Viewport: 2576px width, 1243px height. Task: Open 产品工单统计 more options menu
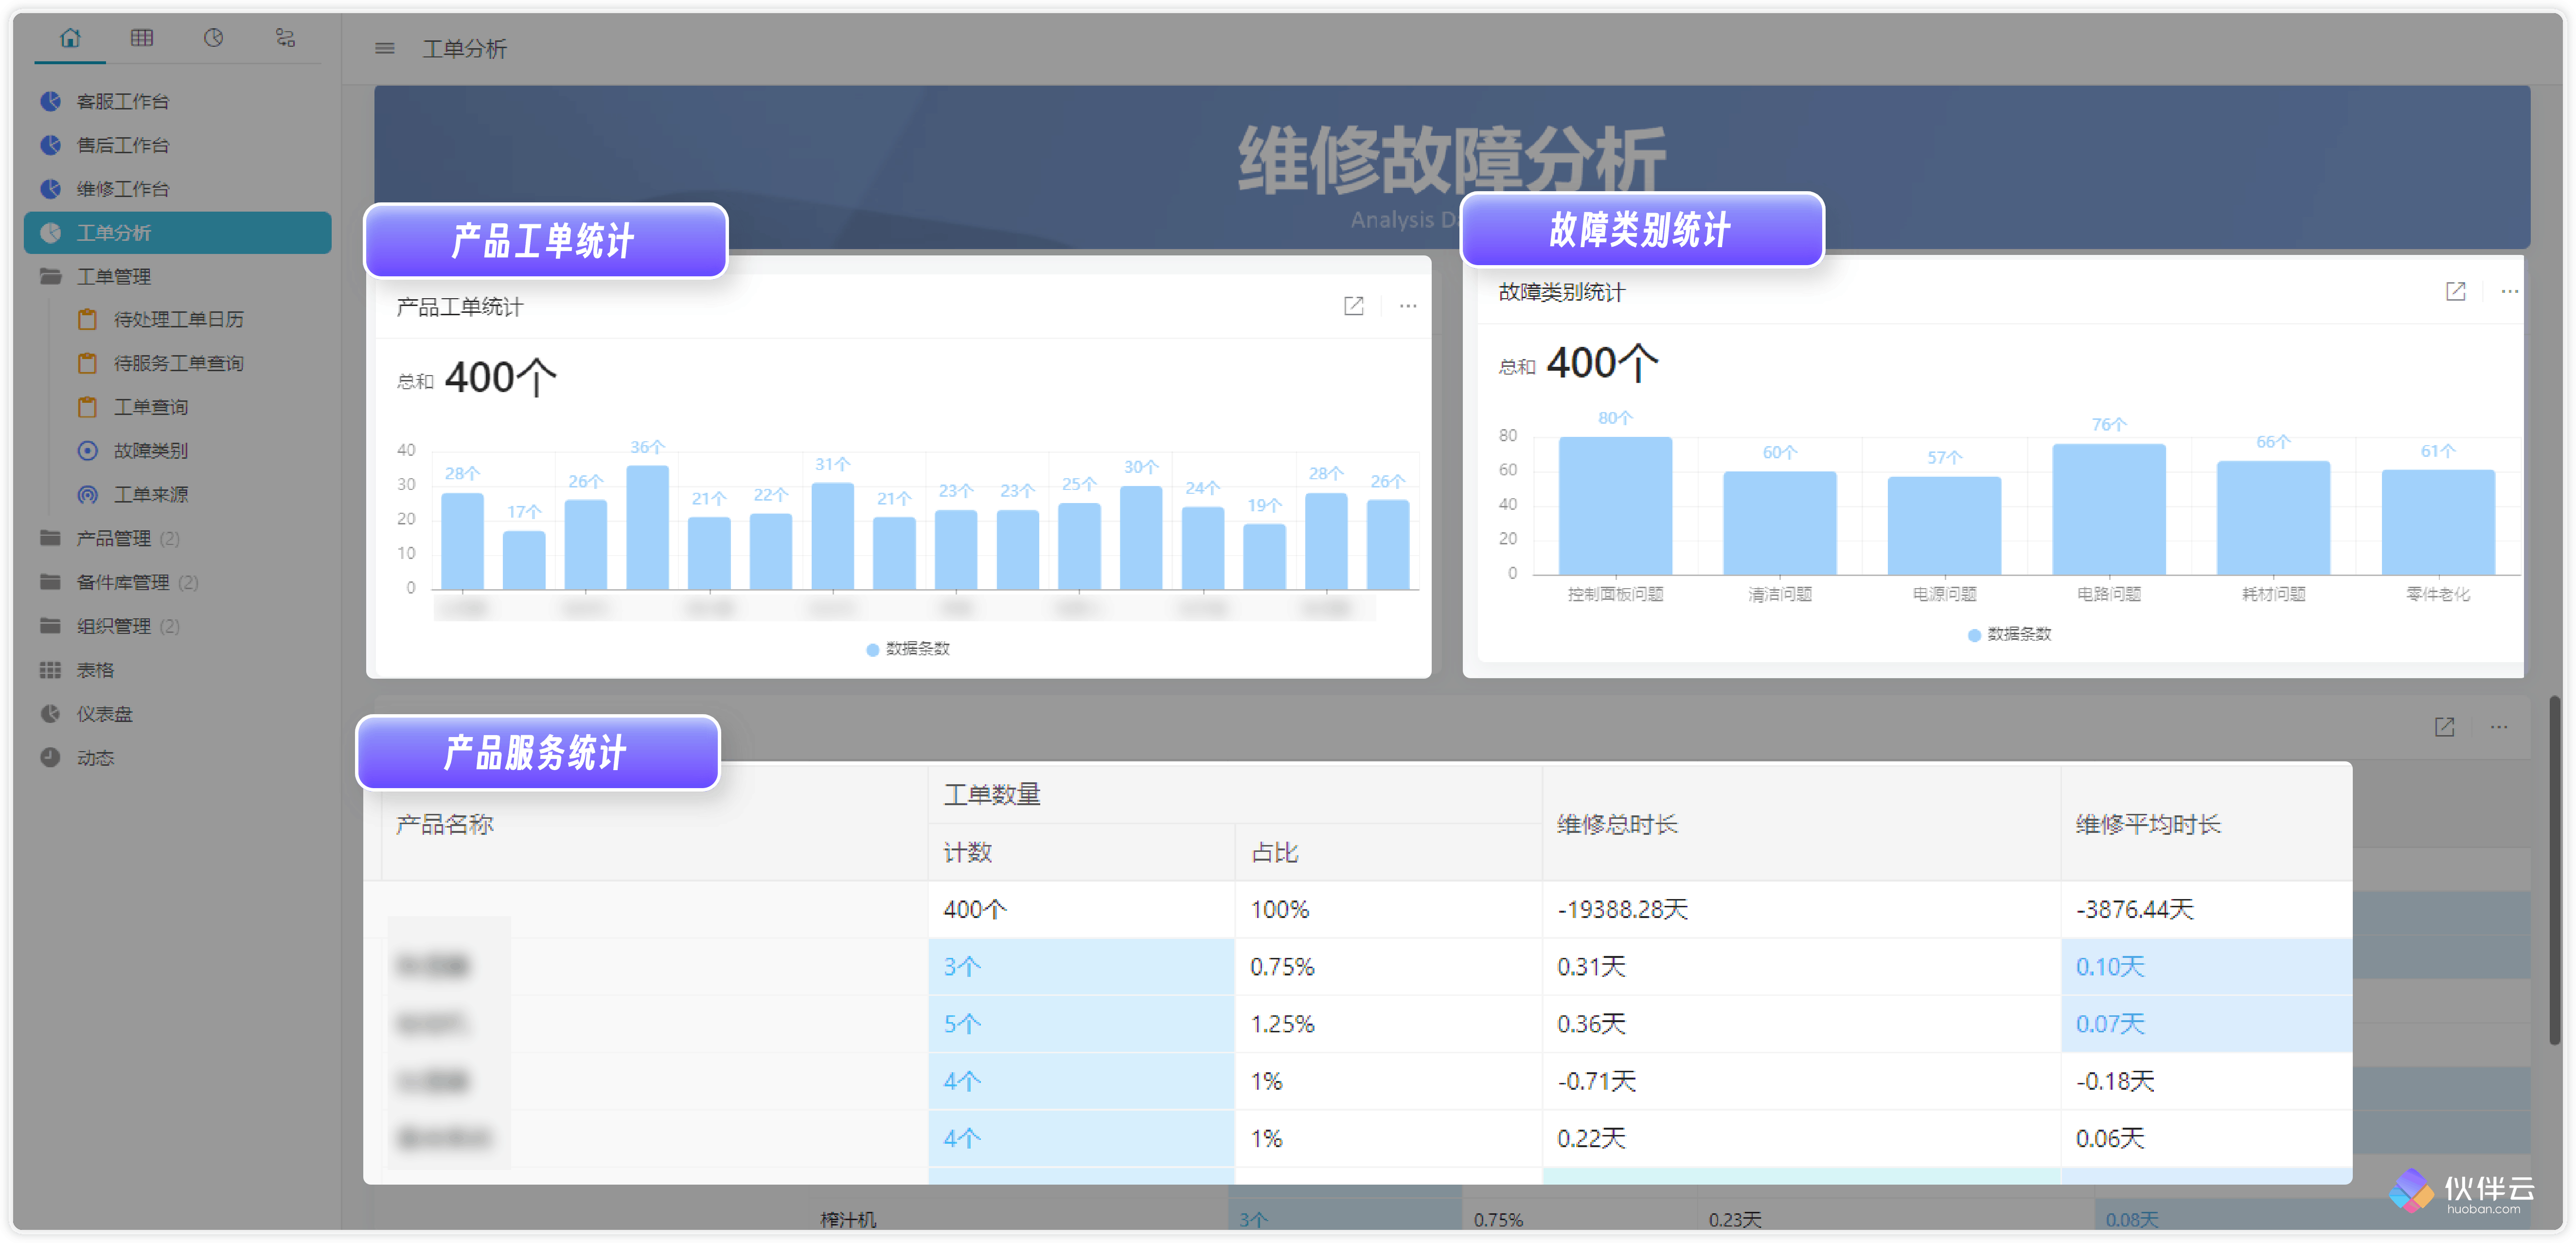point(1408,306)
